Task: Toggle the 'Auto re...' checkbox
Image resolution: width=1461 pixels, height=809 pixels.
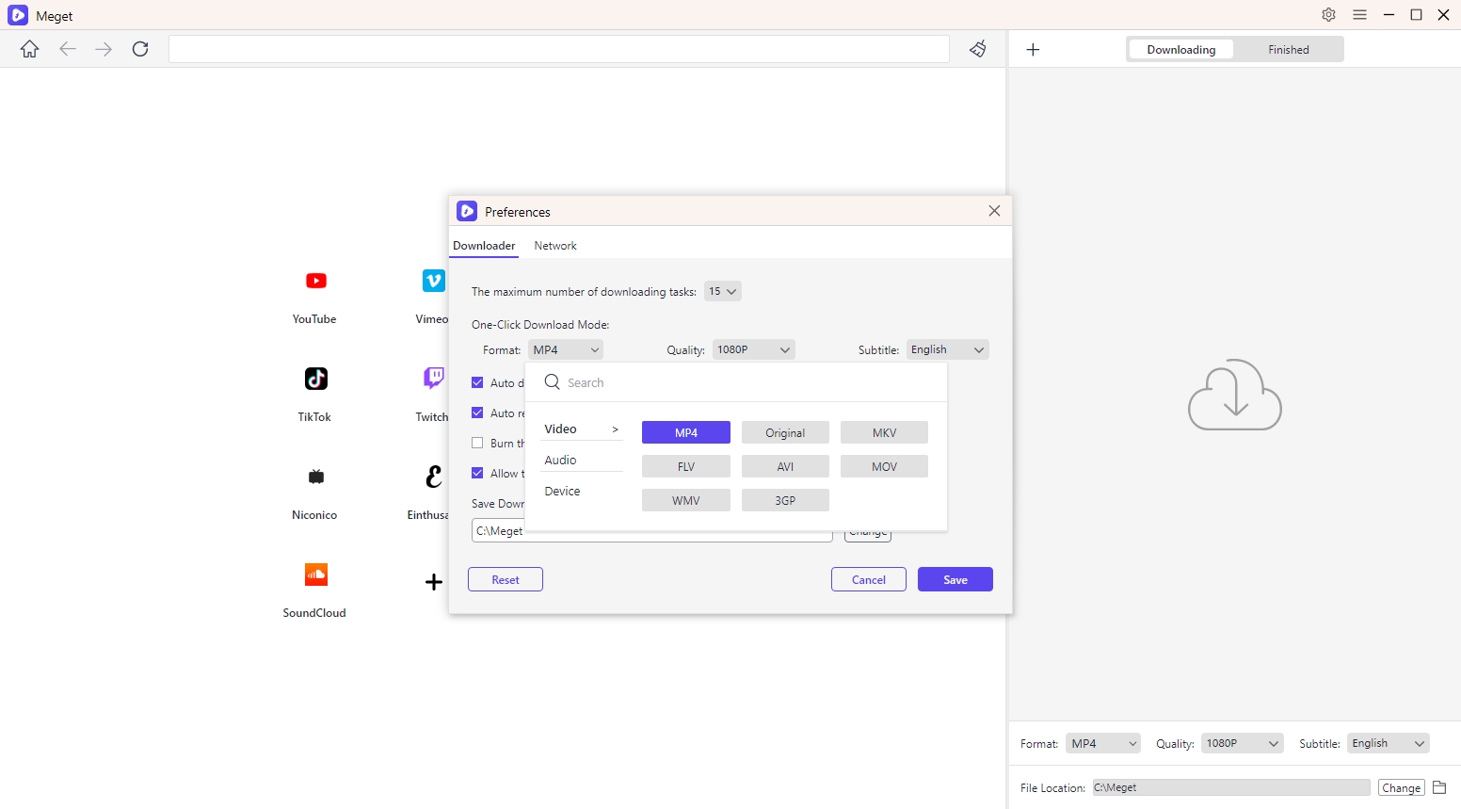Action: point(477,413)
